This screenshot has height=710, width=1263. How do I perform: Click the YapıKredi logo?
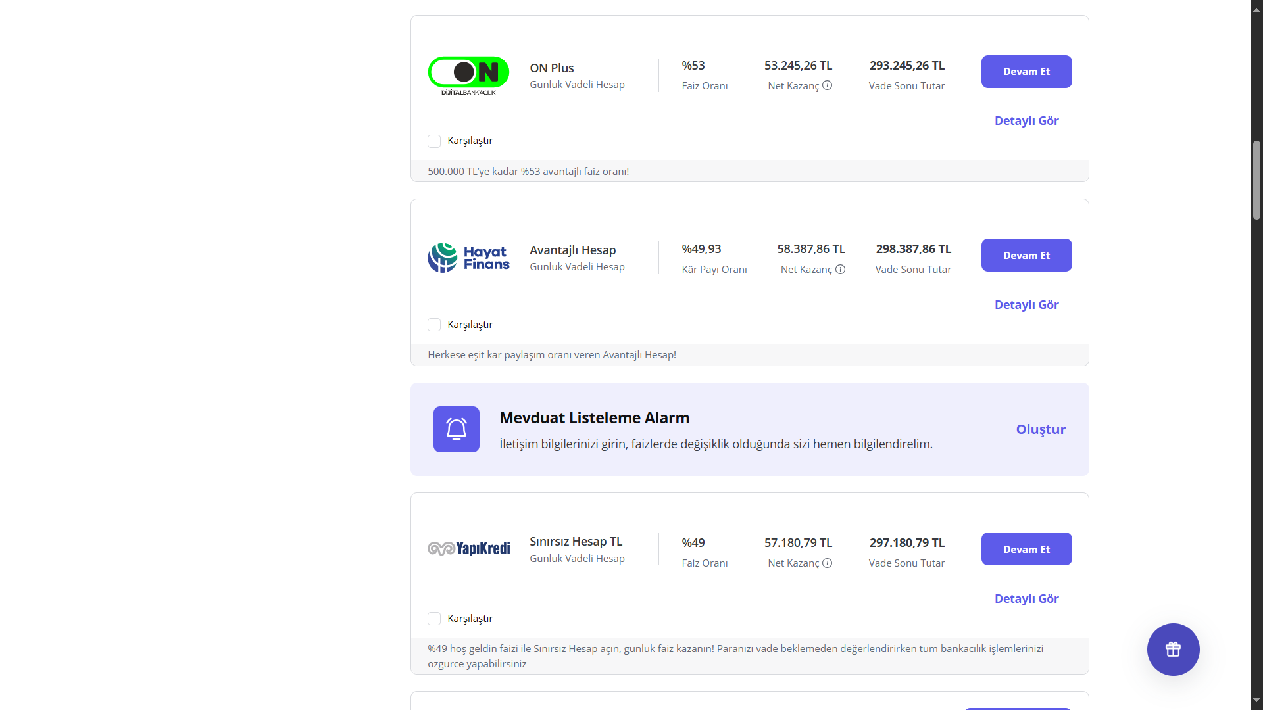tap(468, 548)
